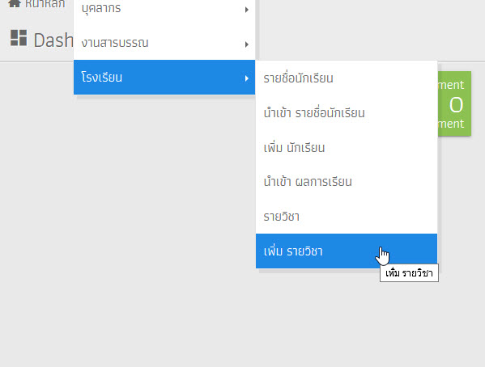485x367 pixels.
Task: Open the รายวิชา menu entry
Action: pos(347,217)
